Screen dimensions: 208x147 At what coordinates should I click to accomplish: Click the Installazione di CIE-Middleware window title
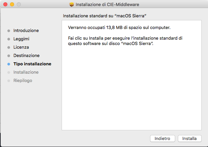[107, 4]
